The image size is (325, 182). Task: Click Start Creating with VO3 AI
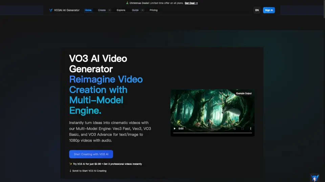click(x=91, y=154)
